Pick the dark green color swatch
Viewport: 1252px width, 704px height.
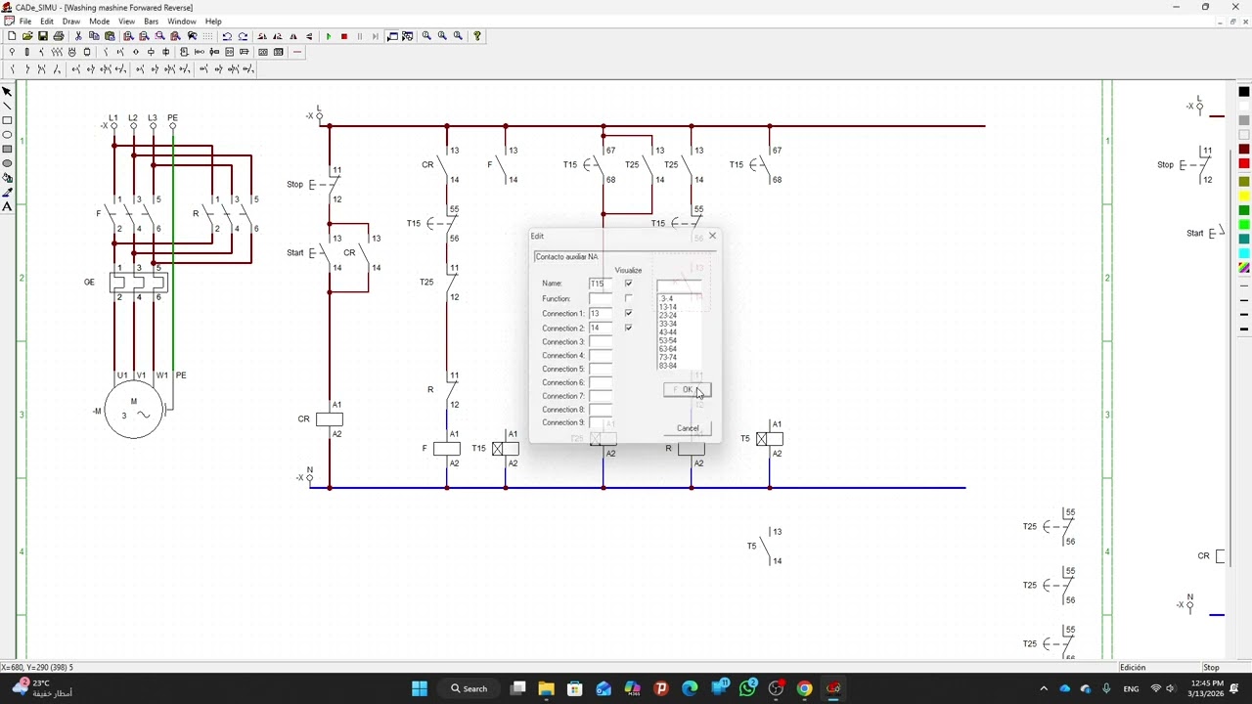point(1244,210)
